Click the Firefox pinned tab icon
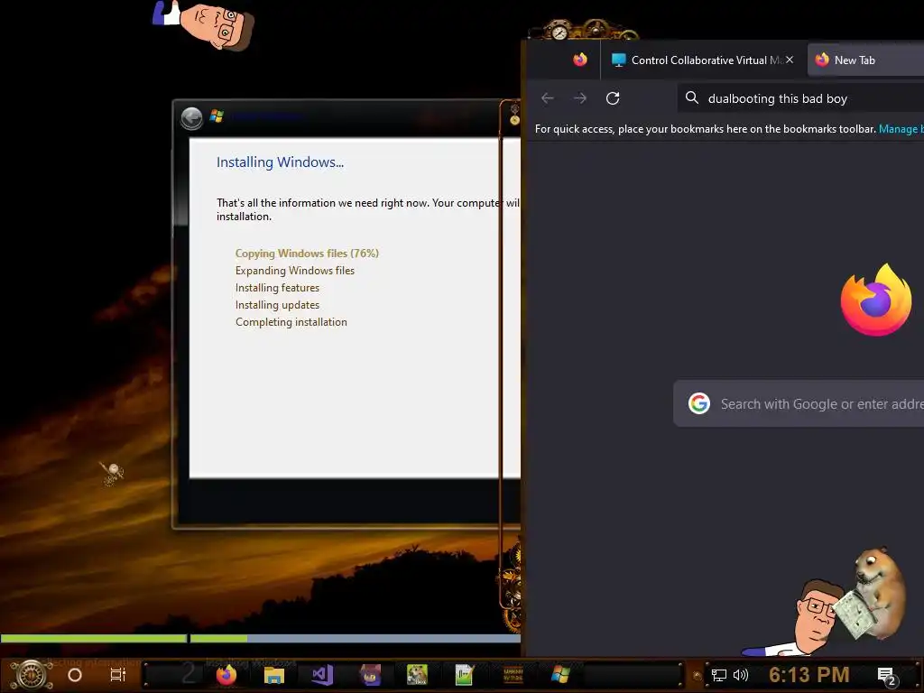Image resolution: width=924 pixels, height=693 pixels. tap(580, 60)
